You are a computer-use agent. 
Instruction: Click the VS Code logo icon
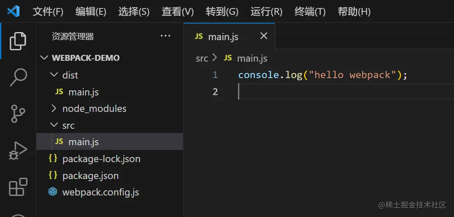click(x=13, y=11)
